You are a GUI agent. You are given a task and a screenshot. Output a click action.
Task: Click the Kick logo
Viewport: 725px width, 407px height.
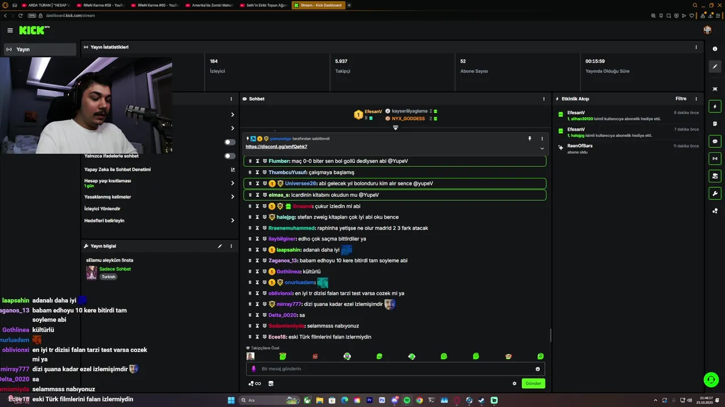tap(34, 31)
